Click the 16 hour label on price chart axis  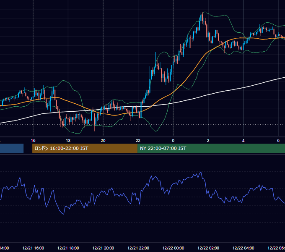tap(33, 140)
